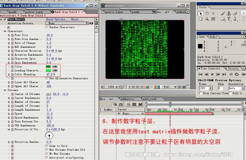246x160 pixels.
Task: Switch to mask2 tab in viewer window
Action: 136,12
